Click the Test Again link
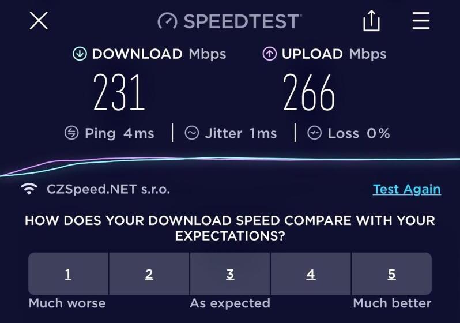The height and width of the screenshot is (323, 460). point(406,189)
